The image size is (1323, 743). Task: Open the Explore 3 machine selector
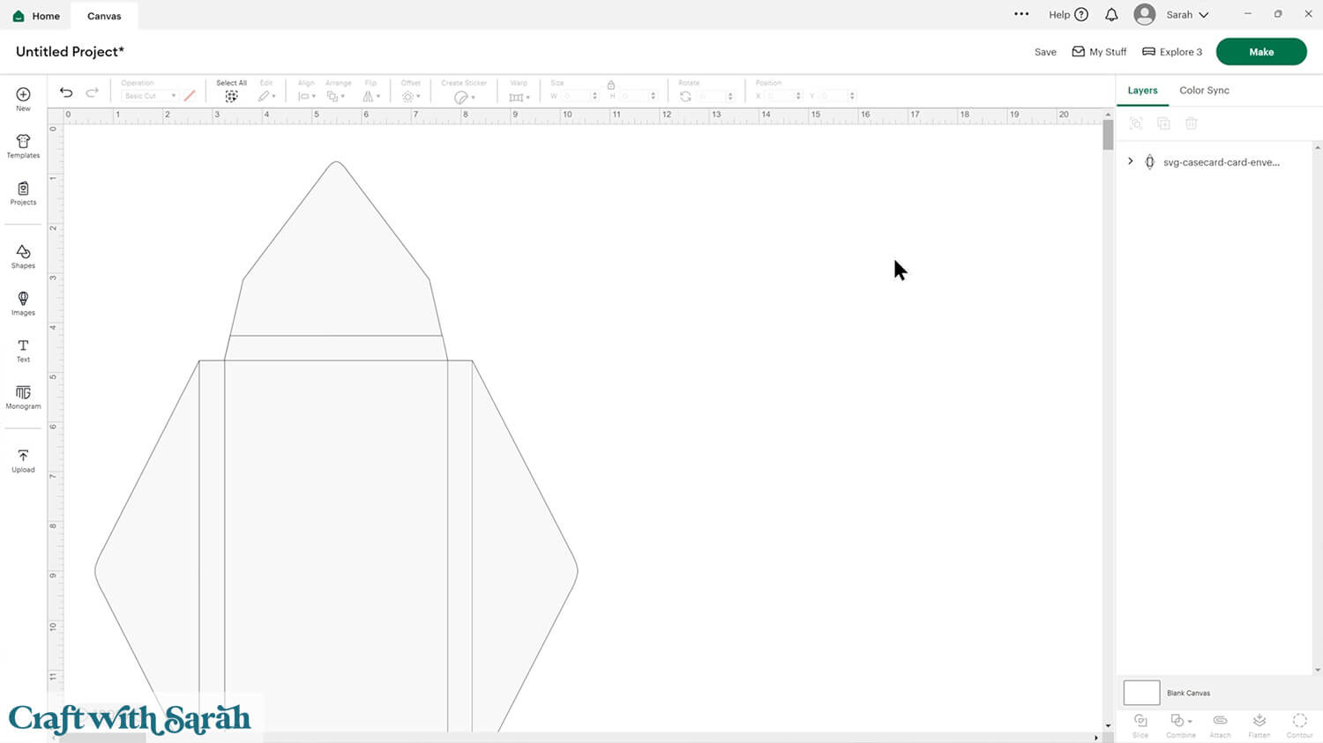coord(1172,52)
